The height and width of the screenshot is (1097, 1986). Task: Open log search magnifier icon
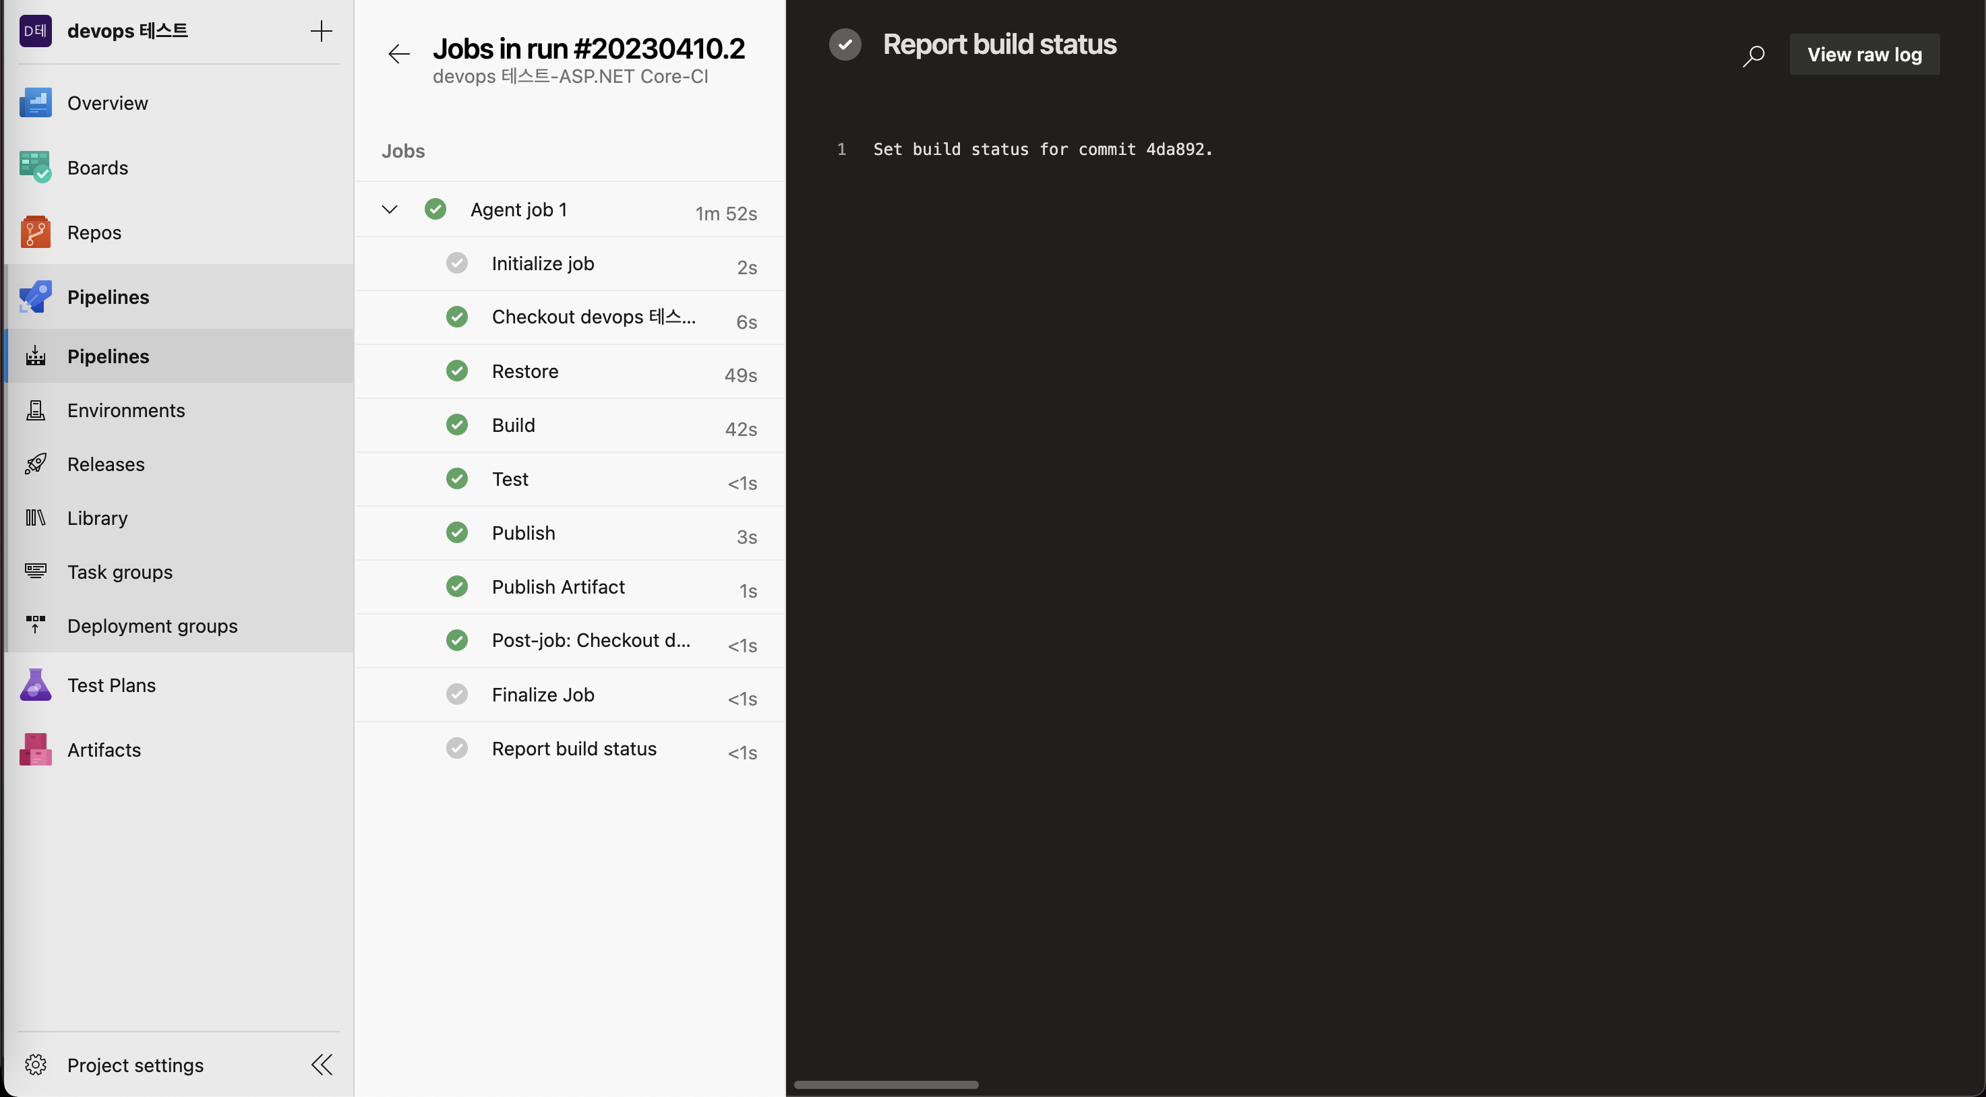pyautogui.click(x=1753, y=55)
